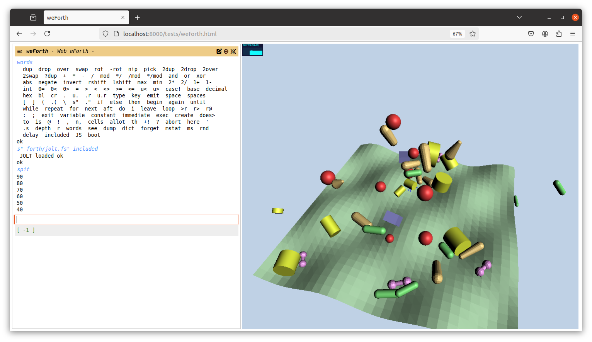Reload the weForth page

click(x=47, y=34)
